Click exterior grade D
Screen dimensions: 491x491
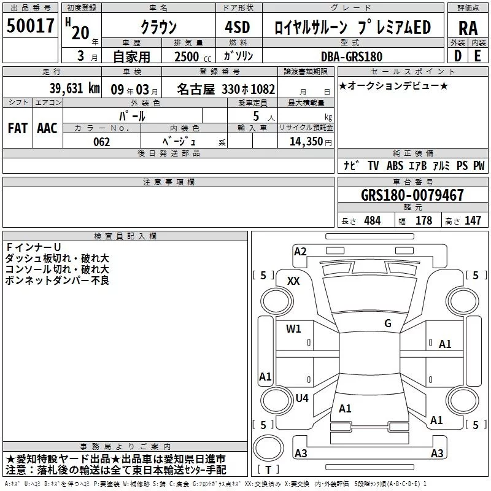click(457, 56)
